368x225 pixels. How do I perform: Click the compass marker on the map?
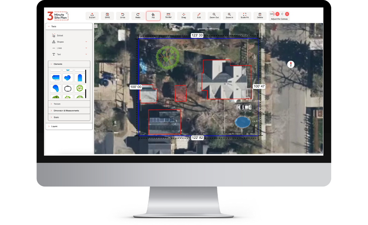pyautogui.click(x=291, y=64)
